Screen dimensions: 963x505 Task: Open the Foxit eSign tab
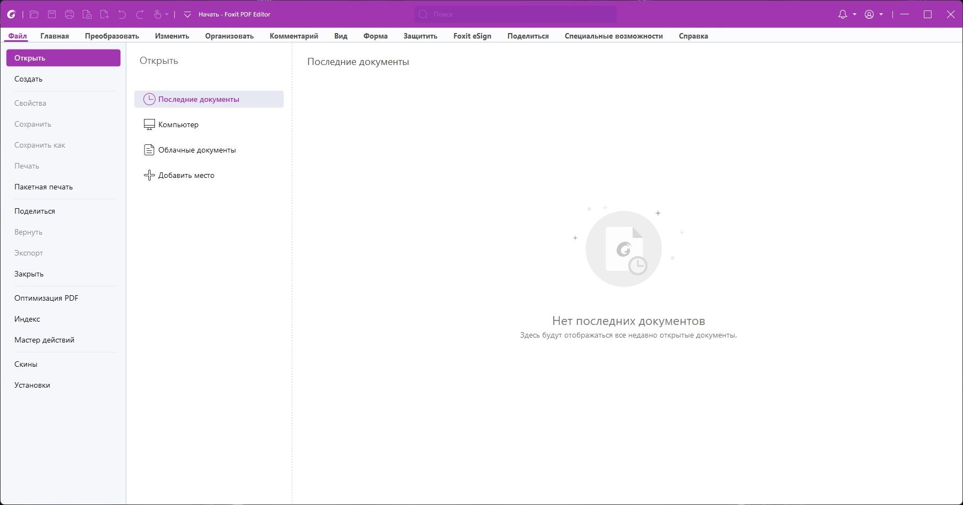point(472,36)
